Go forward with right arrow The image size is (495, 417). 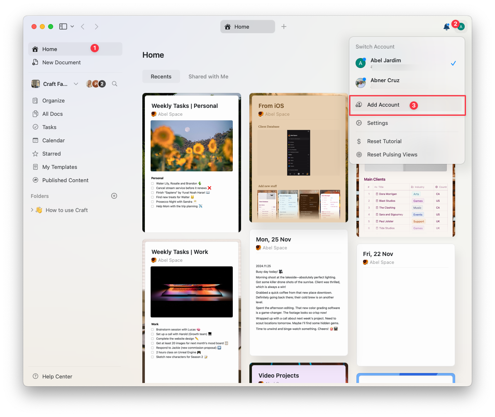click(96, 27)
